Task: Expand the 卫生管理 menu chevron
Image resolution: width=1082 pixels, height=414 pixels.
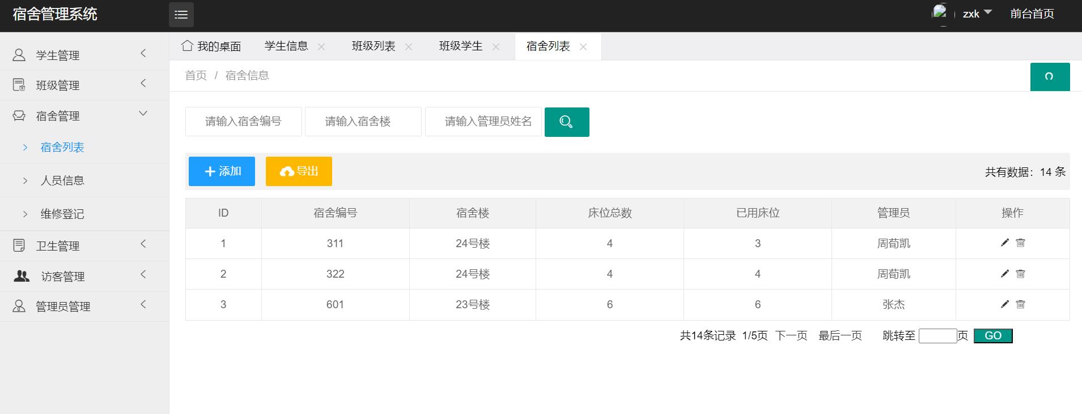Action: (143, 244)
